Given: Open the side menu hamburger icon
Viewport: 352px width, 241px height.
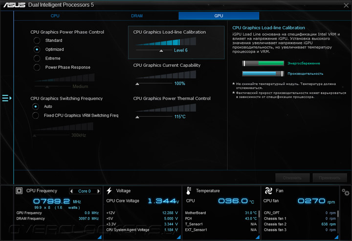Looking at the screenshot, I should click(6, 98).
